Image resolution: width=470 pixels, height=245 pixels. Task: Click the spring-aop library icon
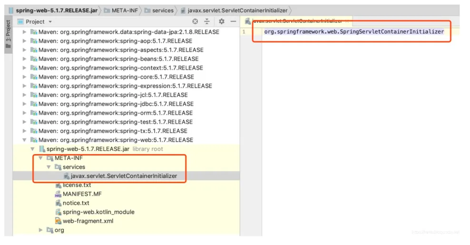point(34,41)
